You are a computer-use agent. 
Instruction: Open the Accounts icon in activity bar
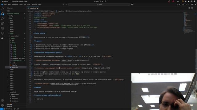click(2, 101)
